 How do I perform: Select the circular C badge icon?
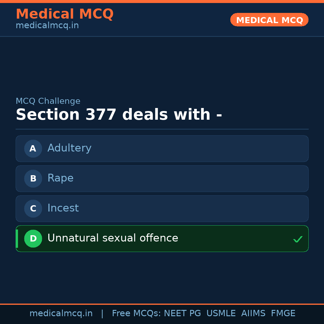pyautogui.click(x=33, y=208)
